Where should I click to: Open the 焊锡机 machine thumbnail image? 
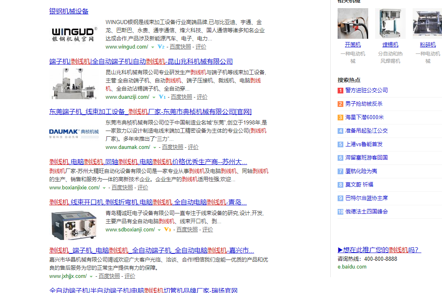point(390,24)
